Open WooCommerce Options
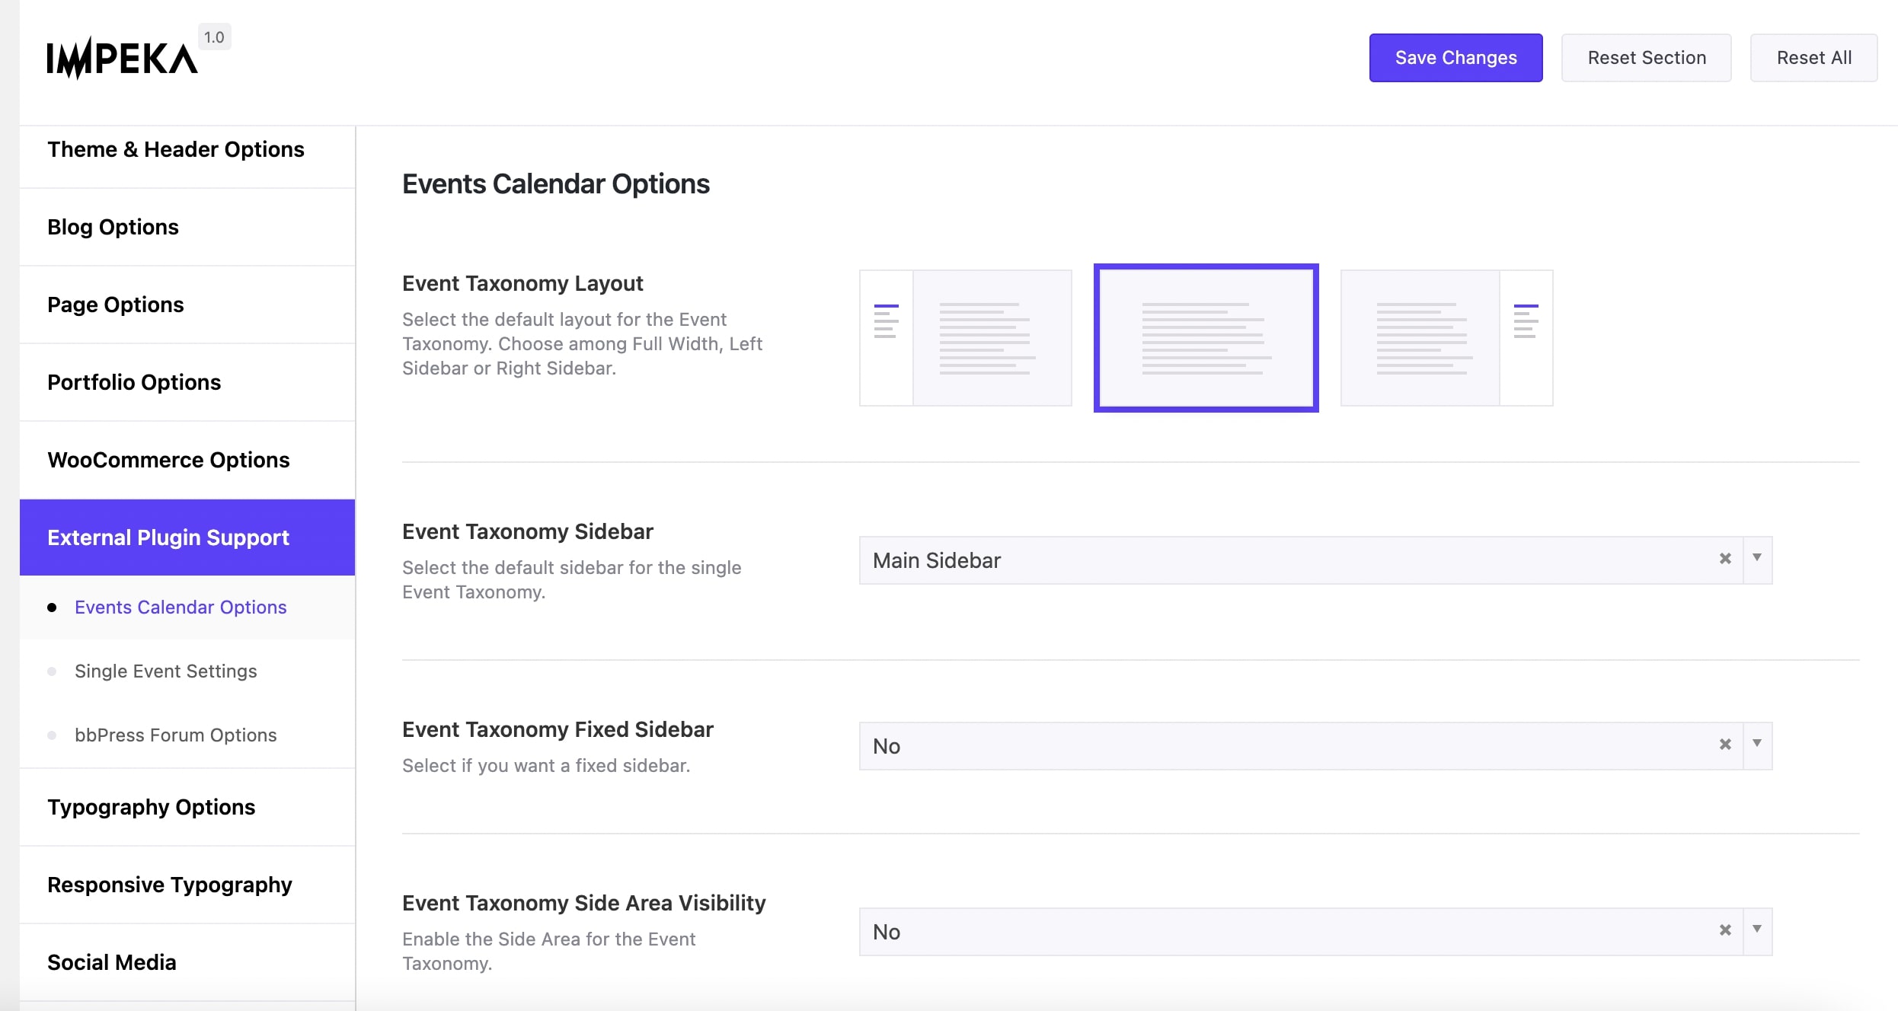Image resolution: width=1898 pixels, height=1011 pixels. [x=168, y=459]
